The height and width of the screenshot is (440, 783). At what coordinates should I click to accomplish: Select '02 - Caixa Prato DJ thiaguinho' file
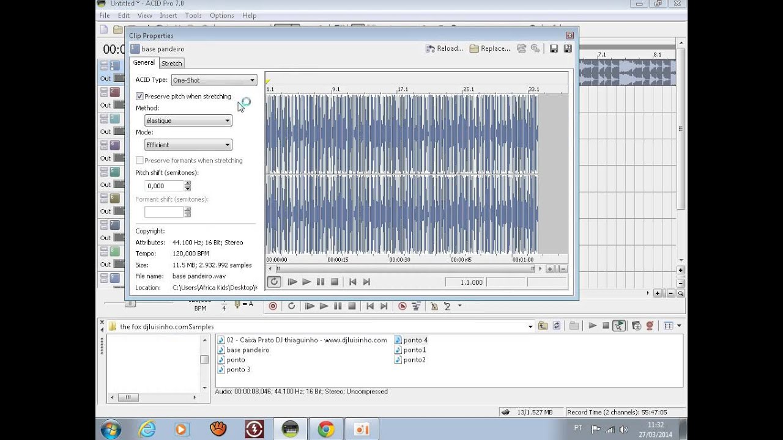[x=302, y=340]
